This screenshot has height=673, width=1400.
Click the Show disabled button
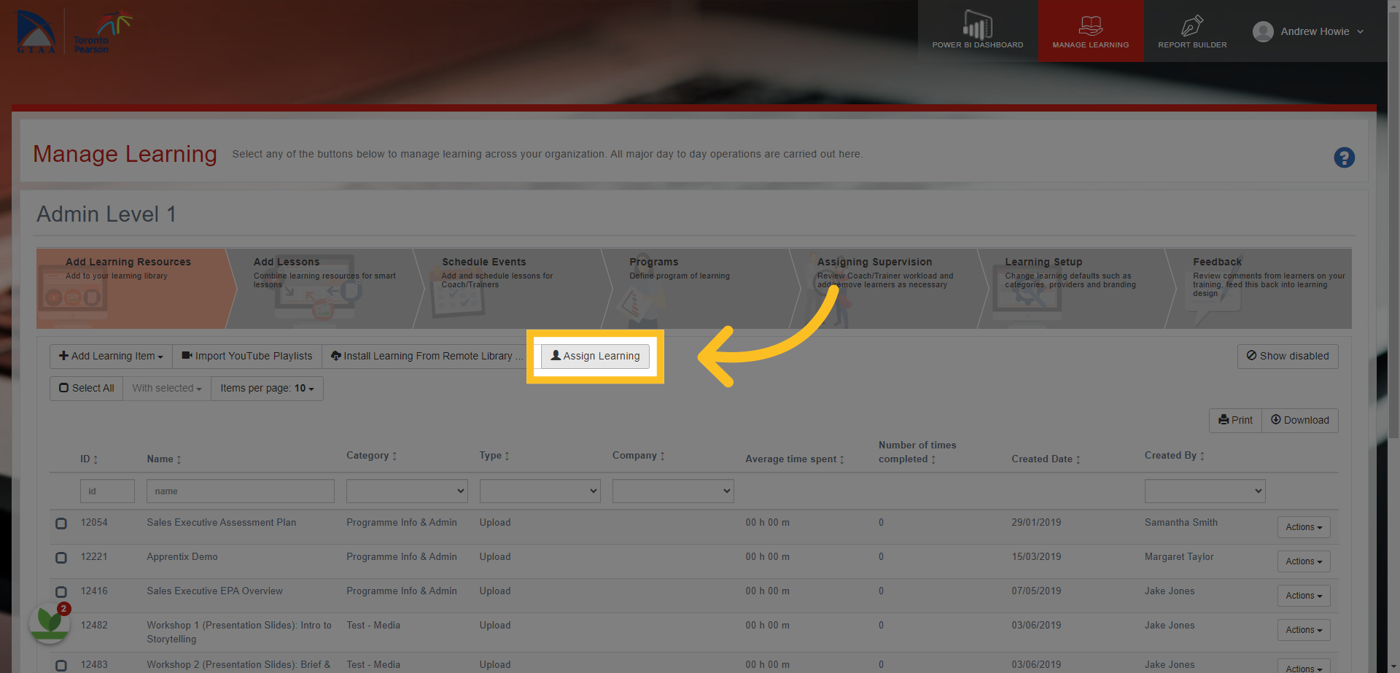pos(1288,357)
